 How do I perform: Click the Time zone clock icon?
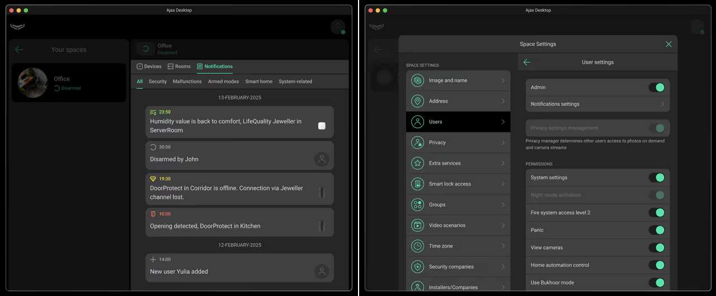(417, 246)
